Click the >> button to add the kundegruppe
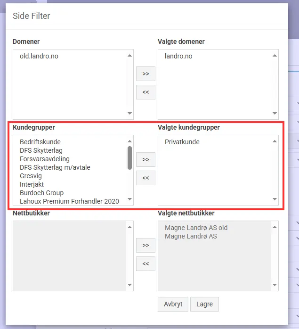The width and height of the screenshot is (299, 329). coord(145,159)
